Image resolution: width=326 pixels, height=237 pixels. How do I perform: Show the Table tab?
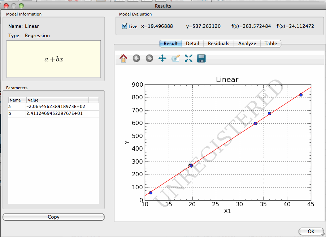click(x=270, y=43)
